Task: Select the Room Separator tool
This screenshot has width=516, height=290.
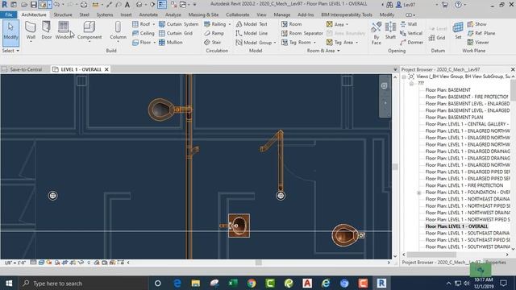Action: click(302, 33)
